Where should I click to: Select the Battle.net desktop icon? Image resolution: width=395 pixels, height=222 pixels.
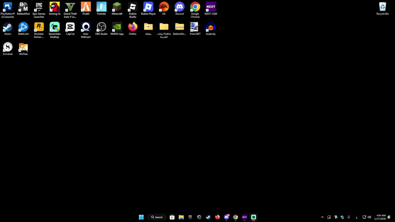pos(23,29)
